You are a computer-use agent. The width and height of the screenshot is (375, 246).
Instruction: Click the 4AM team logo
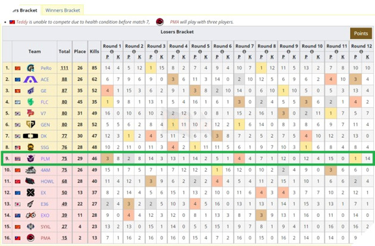(x=31, y=170)
